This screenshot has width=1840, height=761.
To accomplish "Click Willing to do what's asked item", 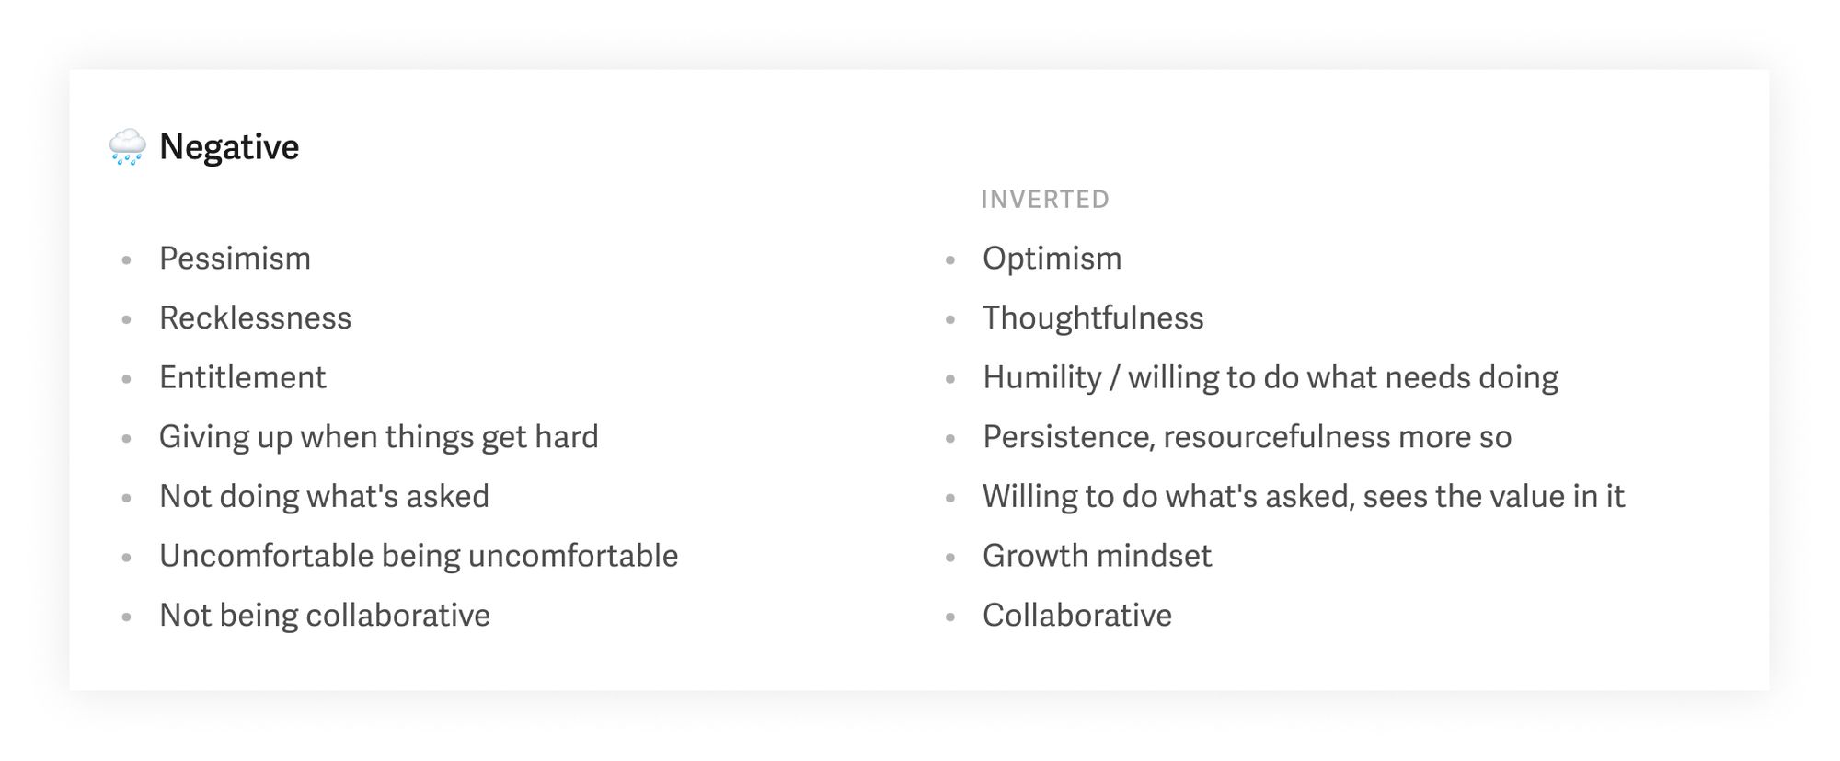I will tap(1304, 497).
